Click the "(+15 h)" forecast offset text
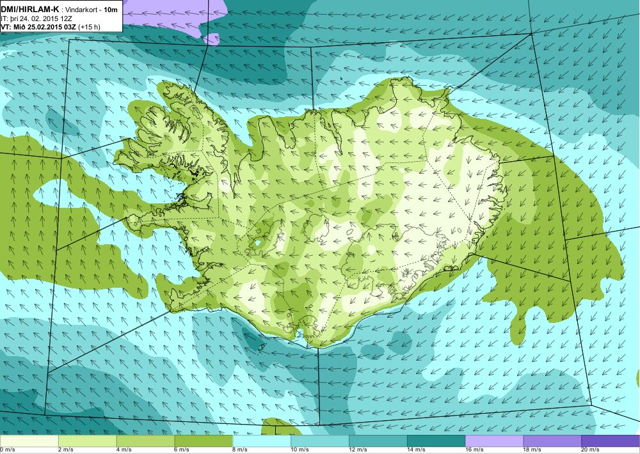This screenshot has width=640, height=454. [88, 27]
